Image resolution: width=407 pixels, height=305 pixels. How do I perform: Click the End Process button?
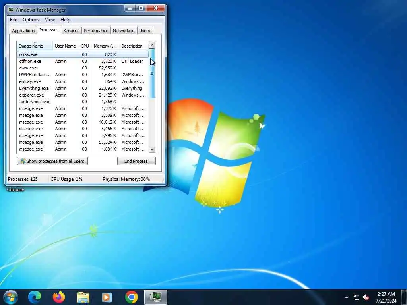(136, 161)
